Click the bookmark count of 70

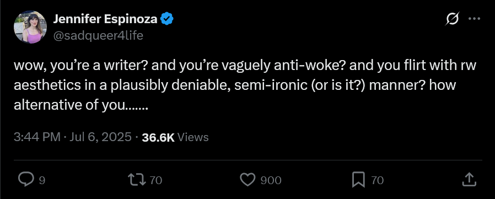[377, 180]
